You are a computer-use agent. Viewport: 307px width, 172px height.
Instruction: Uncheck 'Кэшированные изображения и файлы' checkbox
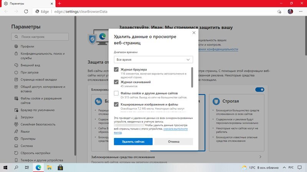[116, 104]
